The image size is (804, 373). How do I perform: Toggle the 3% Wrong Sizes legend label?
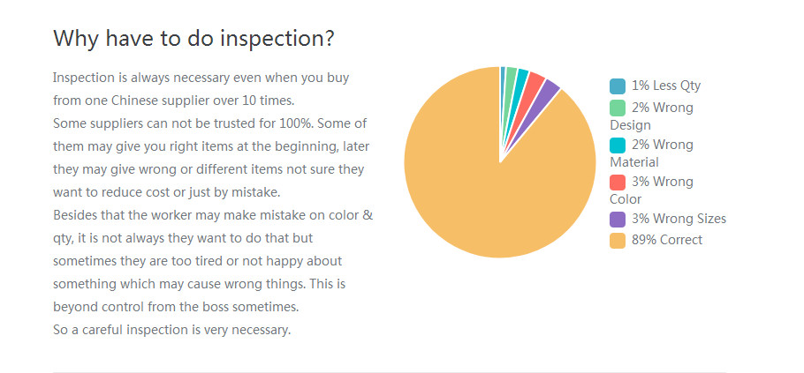tap(679, 219)
